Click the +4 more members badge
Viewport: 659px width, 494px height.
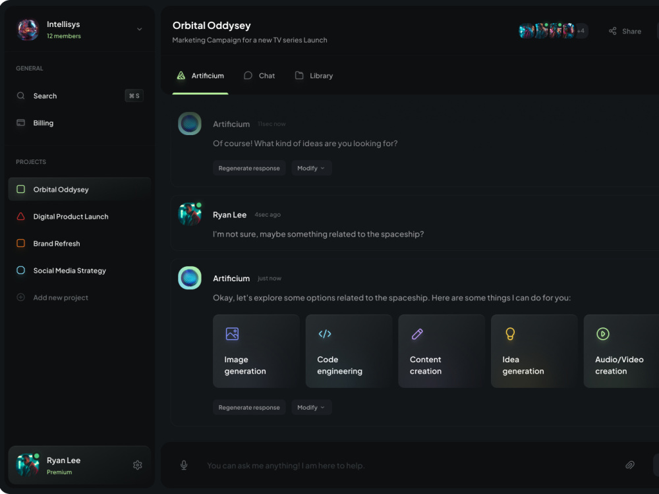click(581, 31)
